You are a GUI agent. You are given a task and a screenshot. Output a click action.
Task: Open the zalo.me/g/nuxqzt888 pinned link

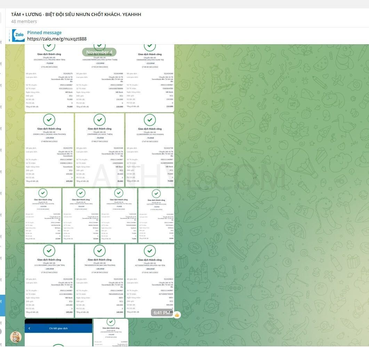coord(57,39)
